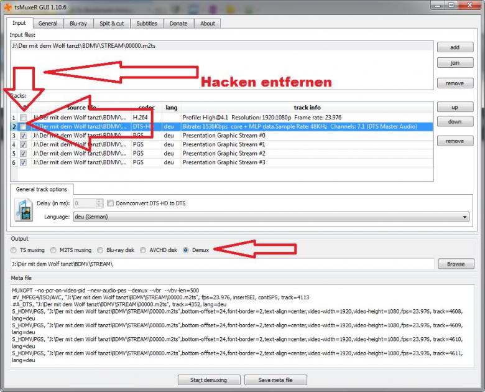Open General track options tab
The width and height of the screenshot is (485, 392).
pos(42,189)
